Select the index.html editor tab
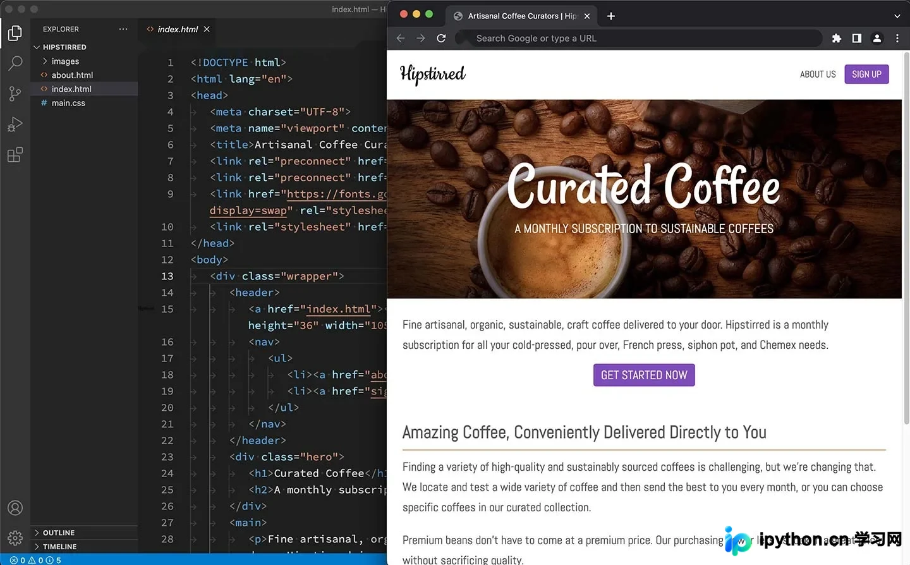This screenshot has height=565, width=910. (178, 29)
